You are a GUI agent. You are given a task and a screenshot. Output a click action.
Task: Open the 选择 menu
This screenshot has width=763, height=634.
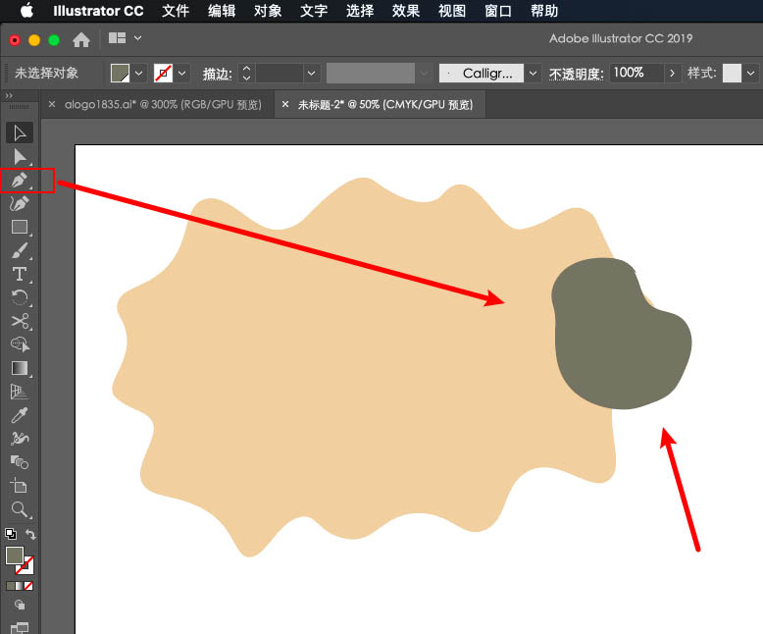point(360,11)
